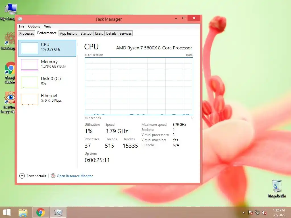The width and height of the screenshot is (291, 218).
Task: Click the Virtual machine: Yes value
Action: tap(175, 140)
